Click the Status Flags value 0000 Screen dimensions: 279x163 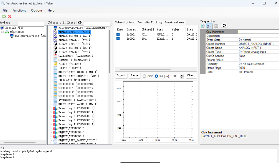click(x=242, y=68)
